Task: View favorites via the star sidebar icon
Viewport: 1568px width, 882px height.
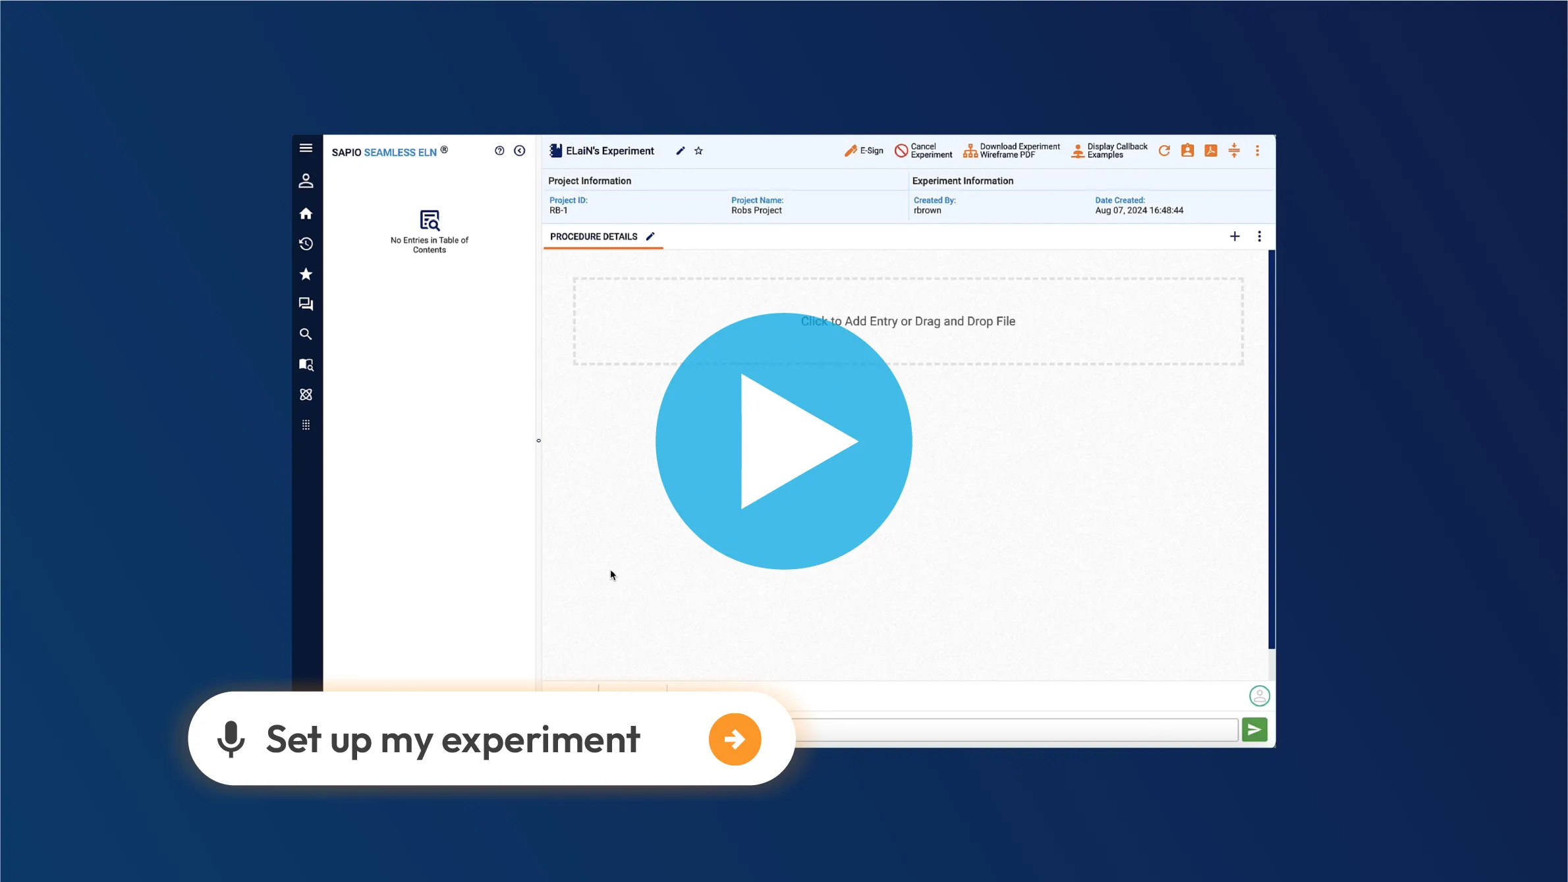Action: [306, 274]
